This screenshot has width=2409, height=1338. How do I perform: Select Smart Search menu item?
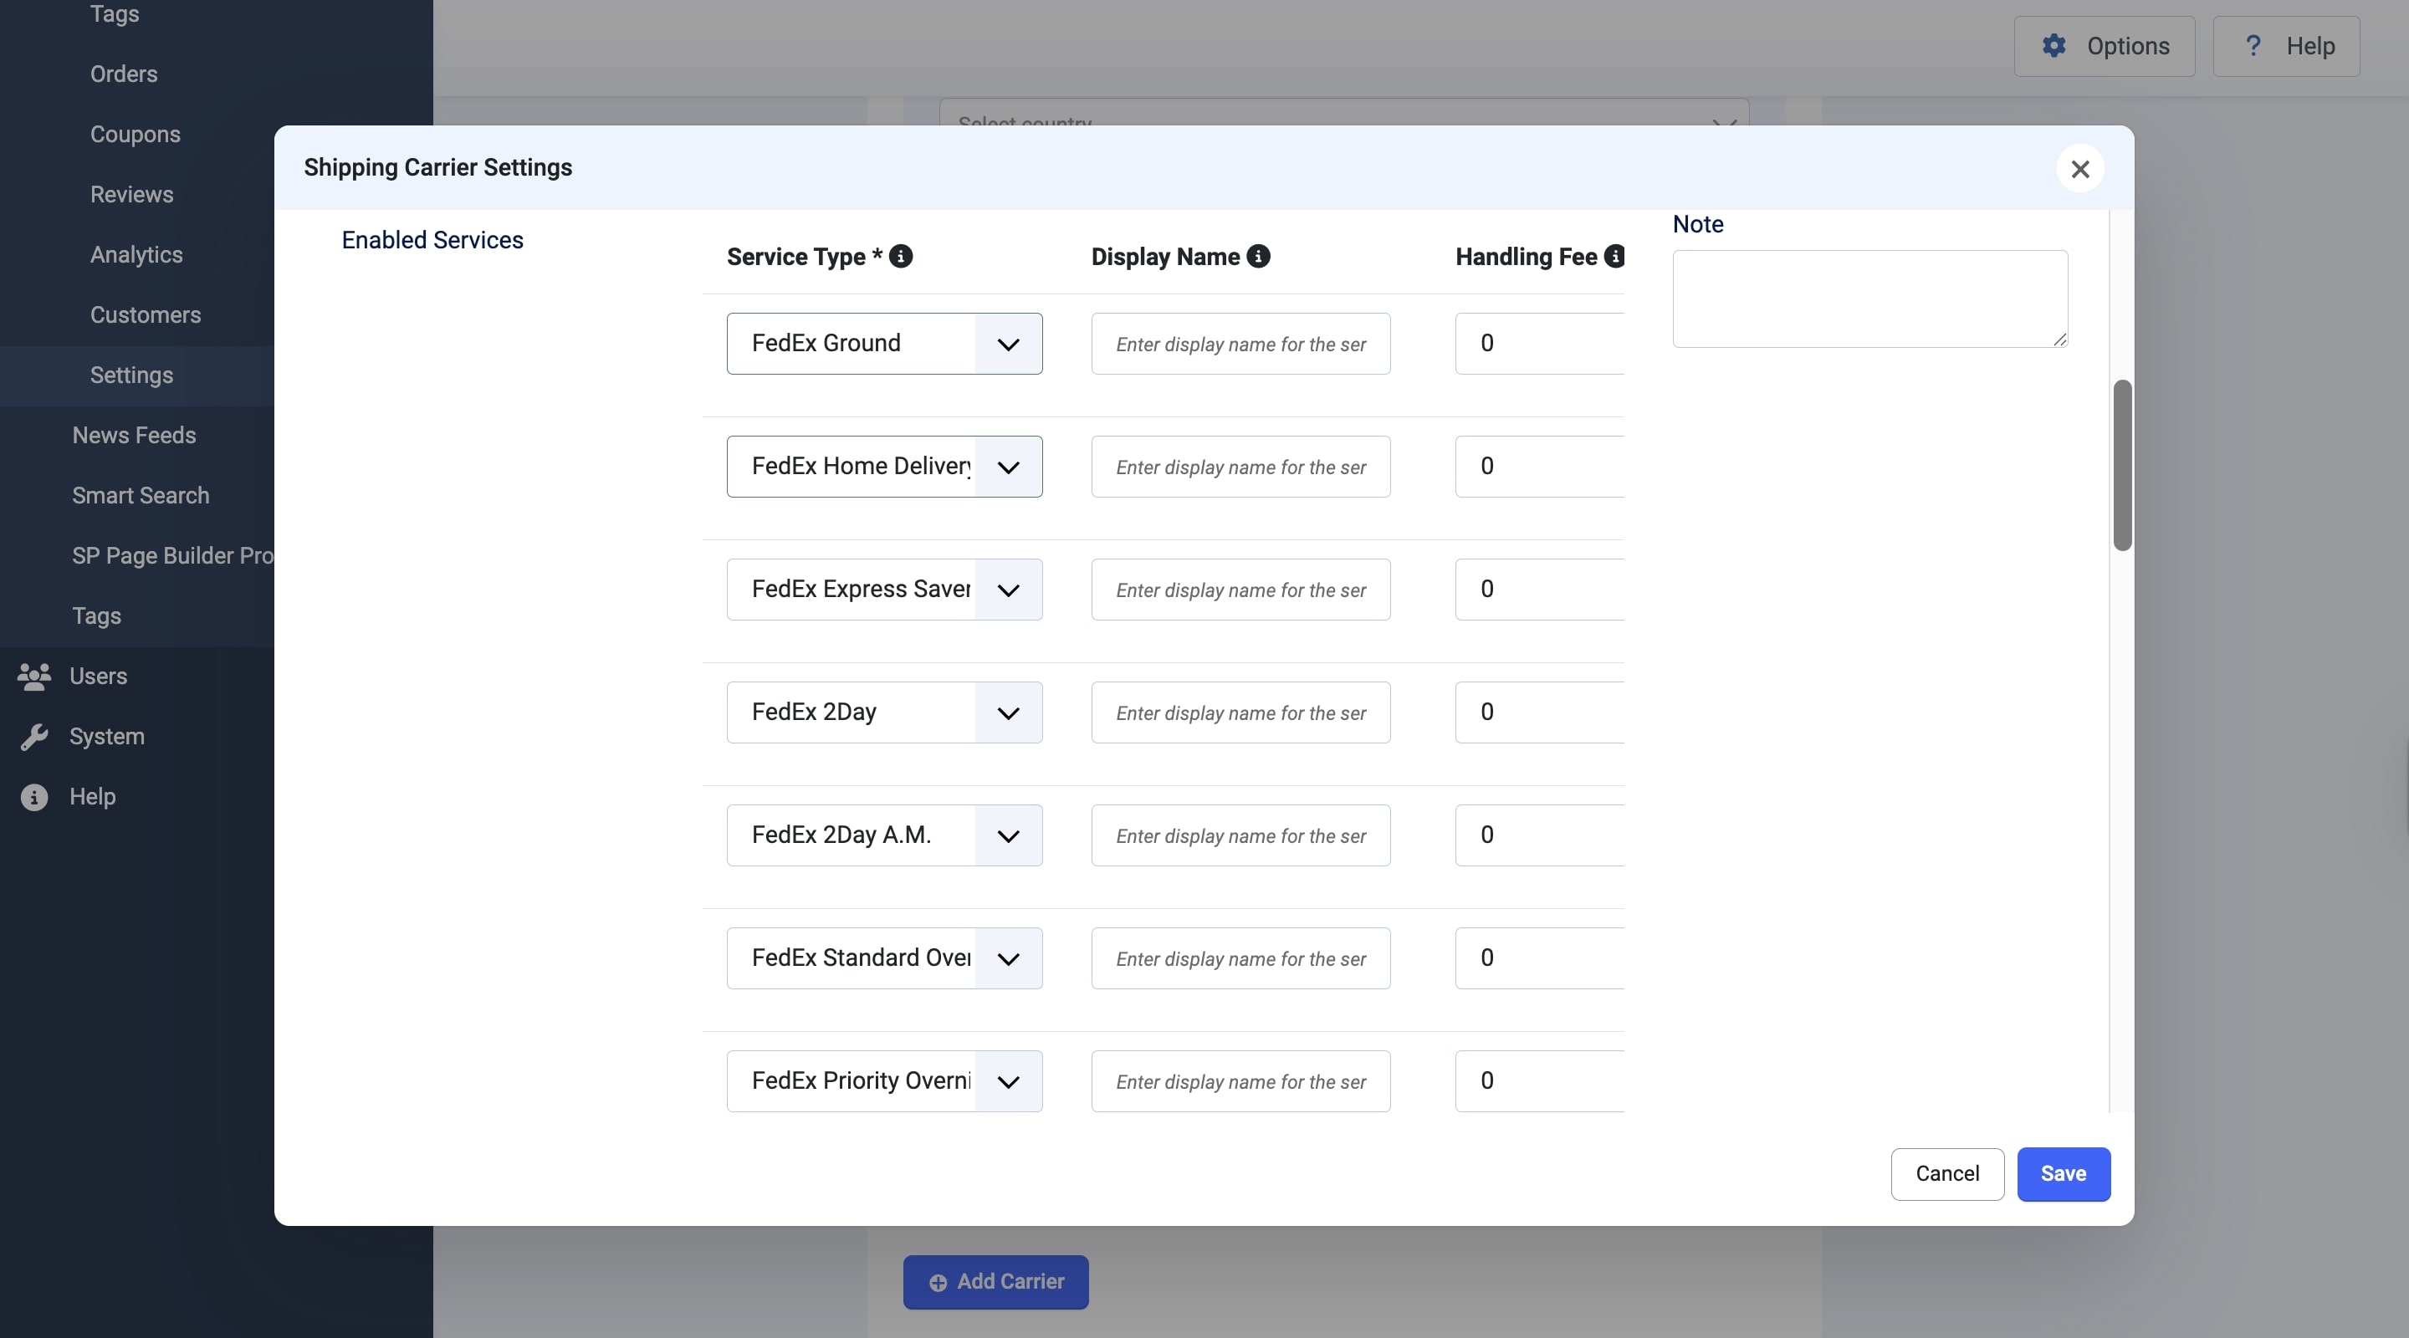click(x=141, y=496)
